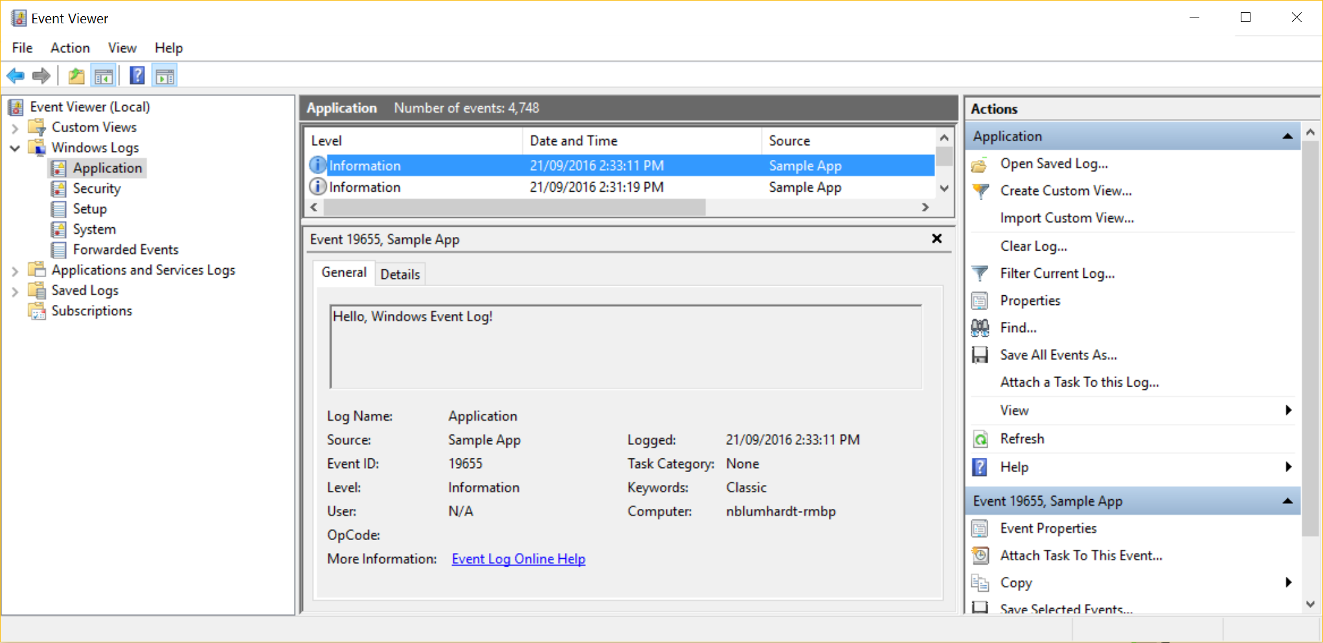Image resolution: width=1323 pixels, height=643 pixels.
Task: Click the Forwarded Events log icon
Action: [59, 250]
